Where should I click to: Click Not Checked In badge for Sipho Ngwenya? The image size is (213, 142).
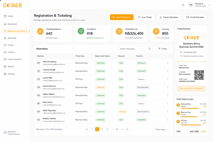[143, 111]
